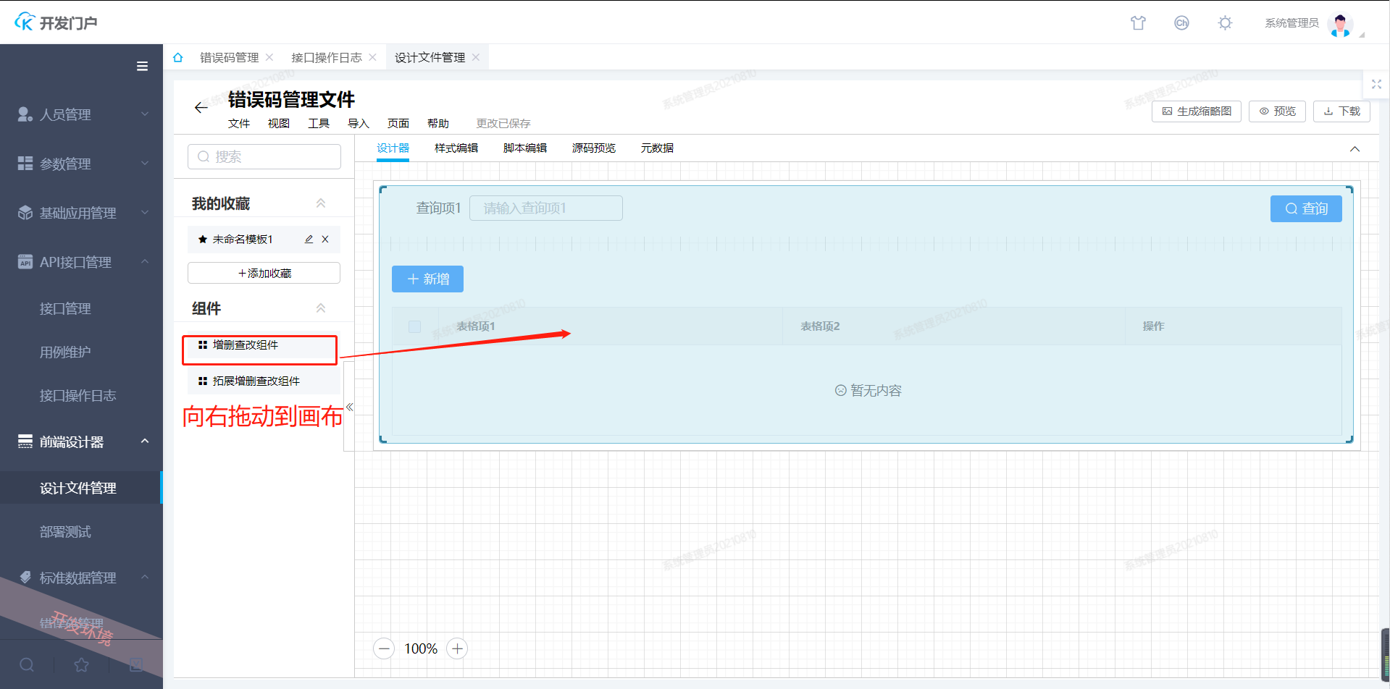Viewport: 1390px width, 689px height.
Task: Zoom in with the plus button
Action: click(x=457, y=648)
